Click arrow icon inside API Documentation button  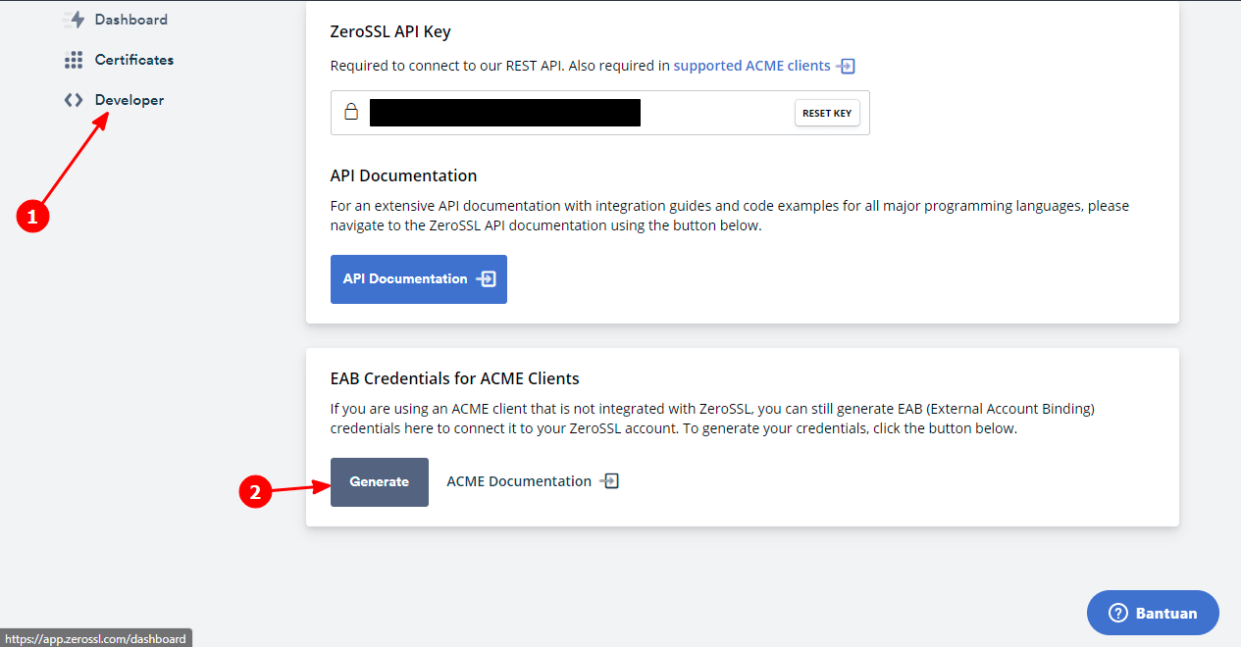click(486, 279)
